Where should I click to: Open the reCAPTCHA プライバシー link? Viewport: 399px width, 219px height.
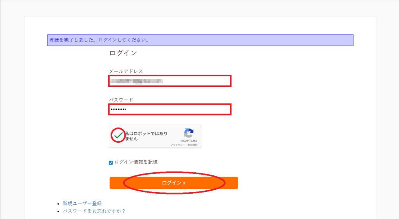pyautogui.click(x=177, y=145)
